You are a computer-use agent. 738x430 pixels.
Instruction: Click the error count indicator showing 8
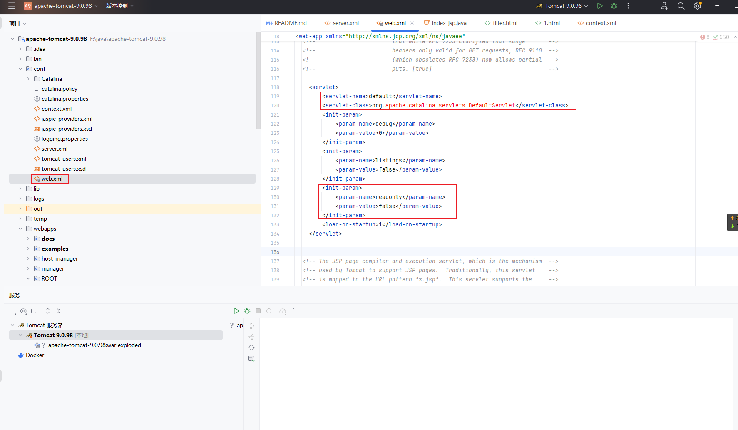click(x=705, y=37)
